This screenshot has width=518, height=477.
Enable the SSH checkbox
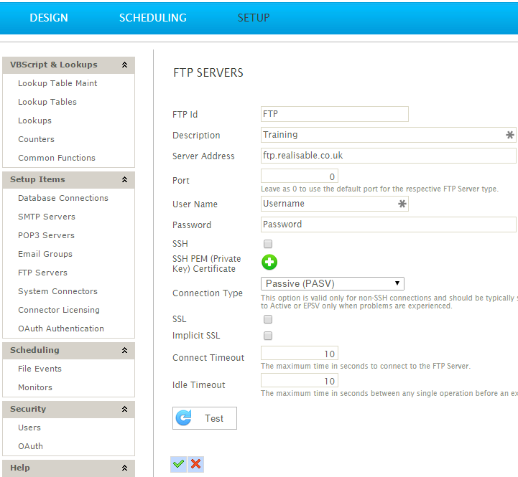tap(268, 245)
